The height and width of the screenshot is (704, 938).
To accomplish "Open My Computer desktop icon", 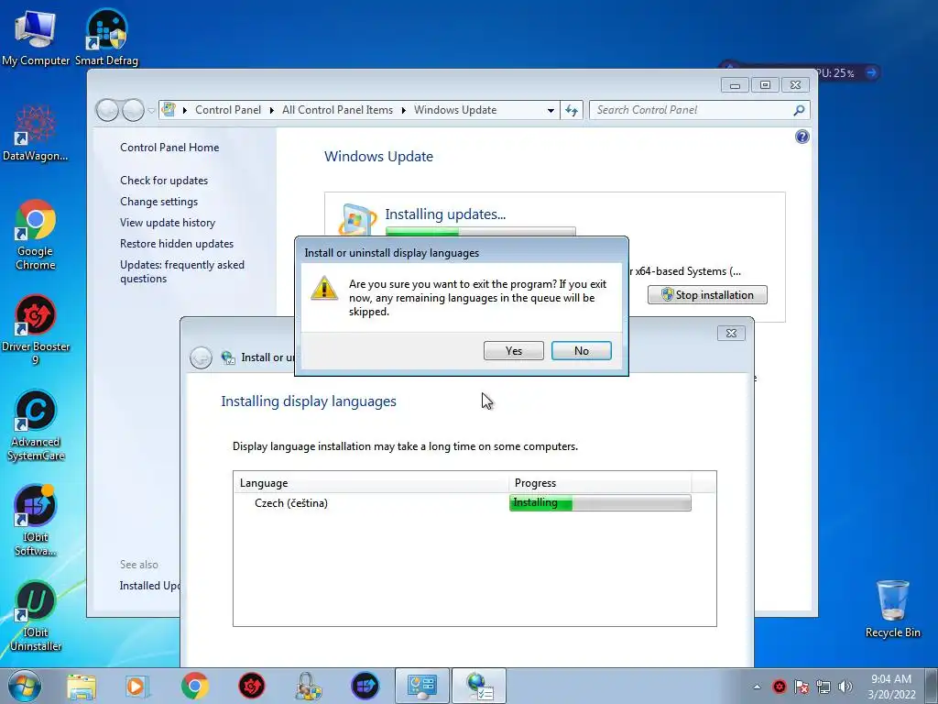I will [x=36, y=38].
